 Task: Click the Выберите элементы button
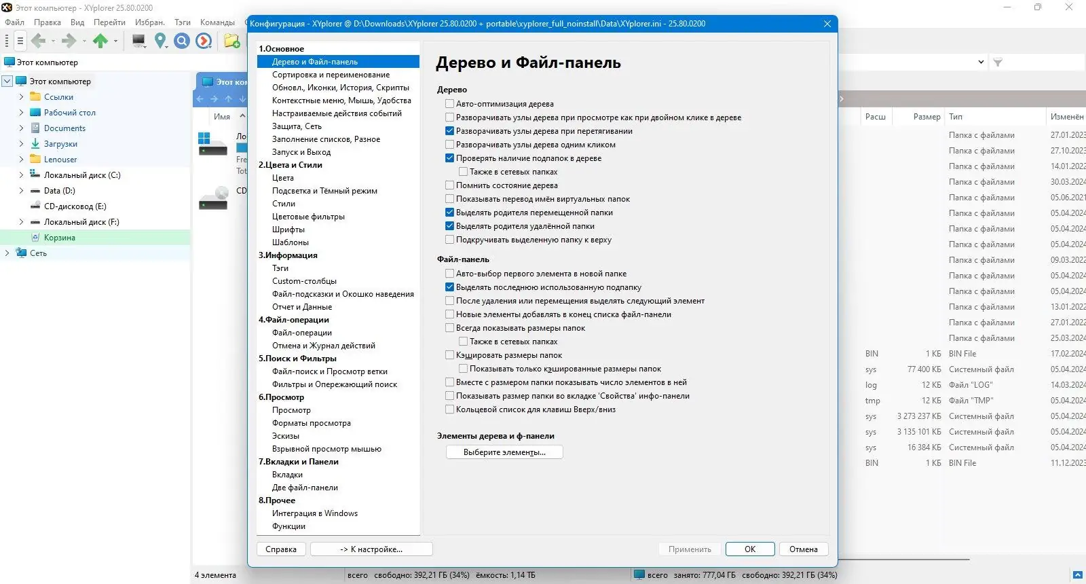pyautogui.click(x=504, y=452)
